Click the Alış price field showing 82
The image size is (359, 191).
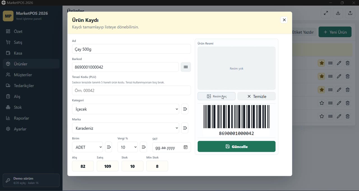coord(83,166)
